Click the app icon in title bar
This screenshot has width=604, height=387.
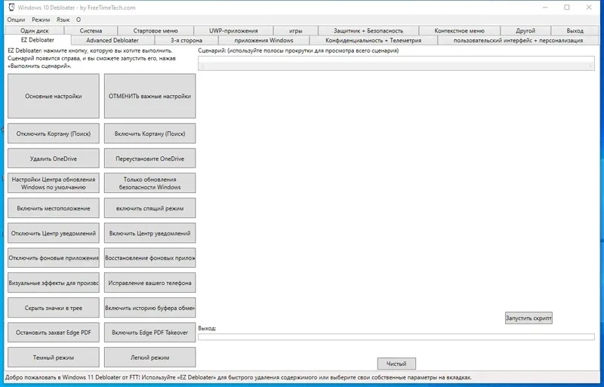tap(11, 8)
